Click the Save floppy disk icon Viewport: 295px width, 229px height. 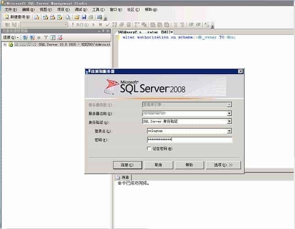click(x=84, y=17)
